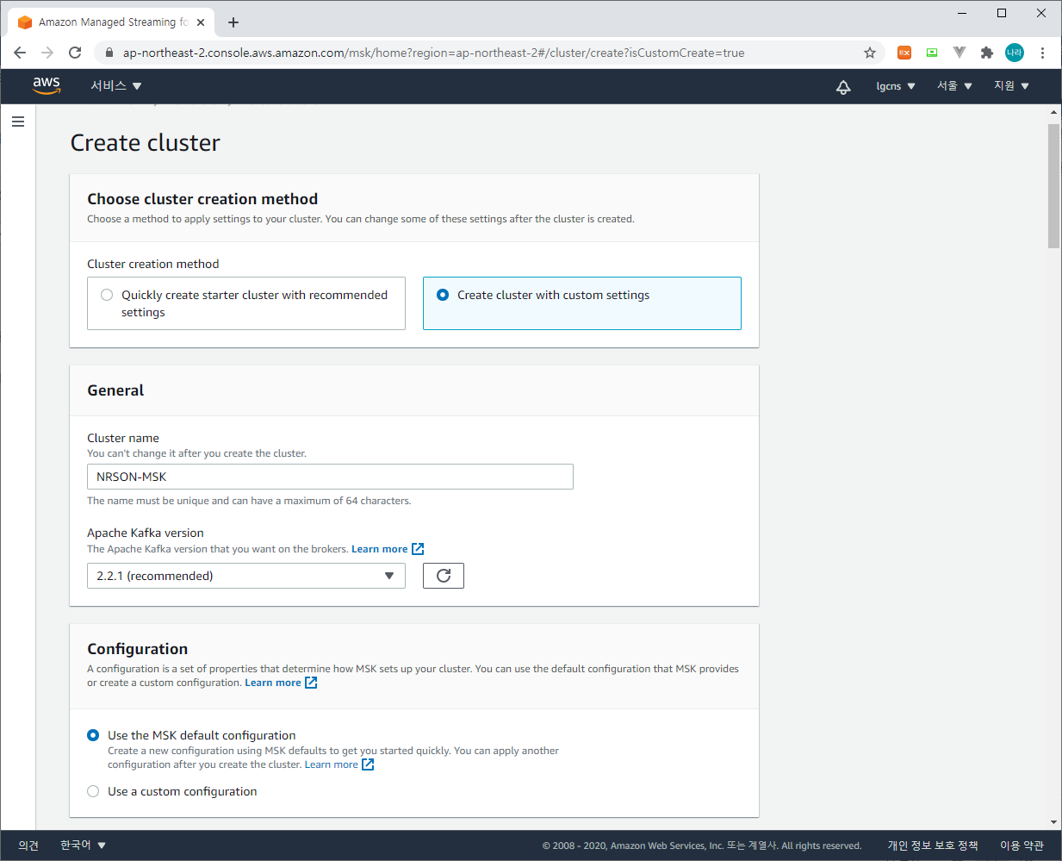Image resolution: width=1062 pixels, height=861 pixels.
Task: Open the hamburger side navigation menu
Action: point(18,122)
